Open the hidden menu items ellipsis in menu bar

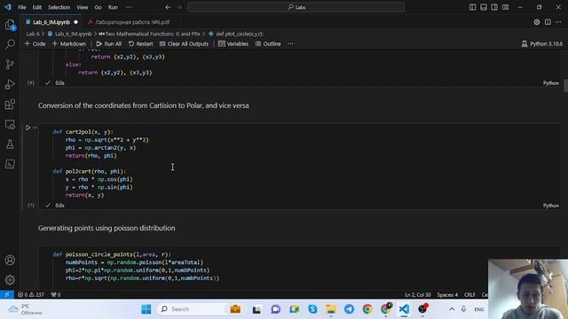(x=129, y=7)
